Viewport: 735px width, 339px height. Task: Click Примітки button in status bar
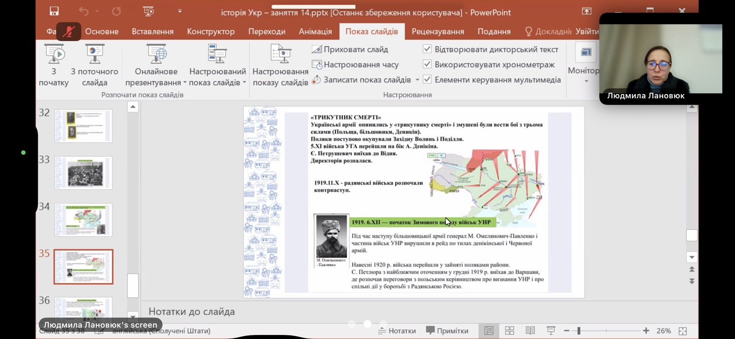[x=447, y=331]
